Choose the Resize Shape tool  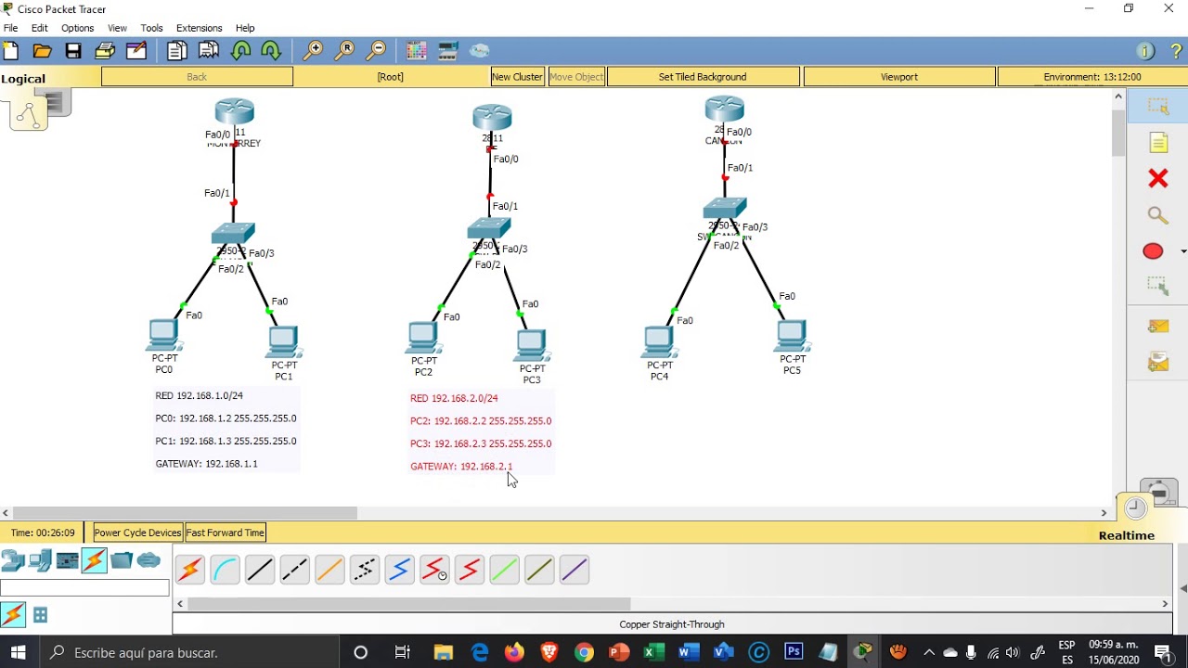tap(1157, 287)
